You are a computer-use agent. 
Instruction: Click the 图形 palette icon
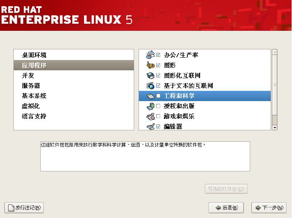(x=150, y=65)
